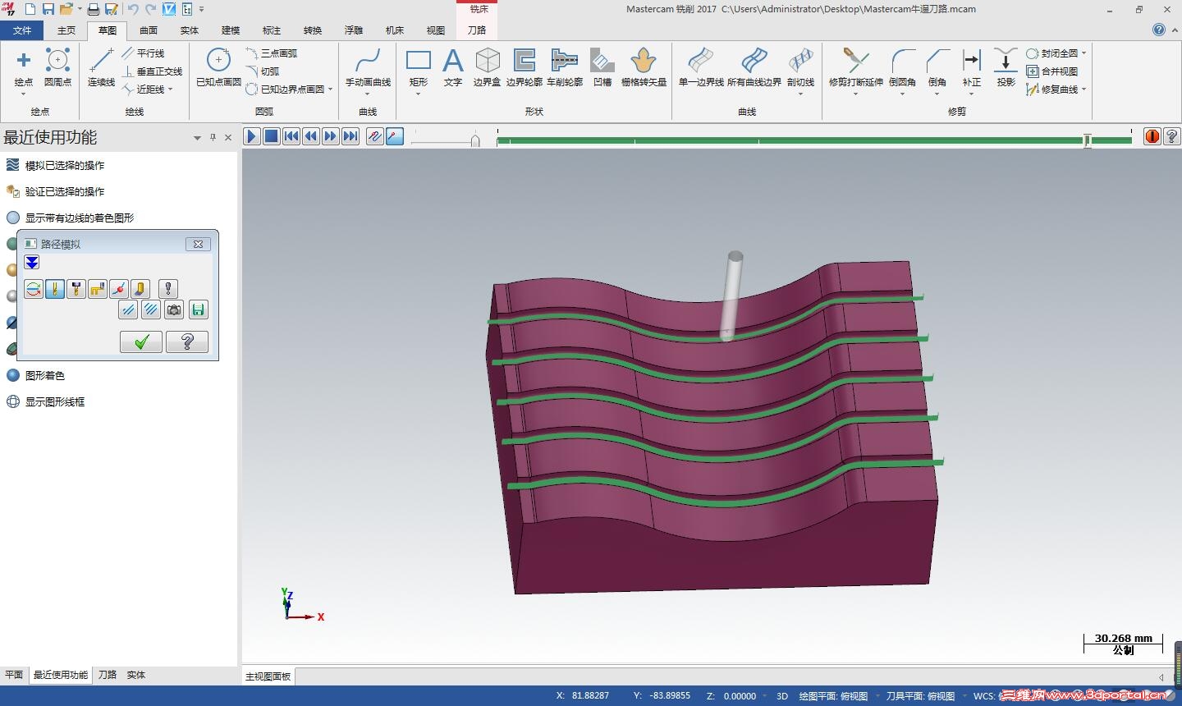Click 模拟已选择的操作 in recent functions

(65, 165)
